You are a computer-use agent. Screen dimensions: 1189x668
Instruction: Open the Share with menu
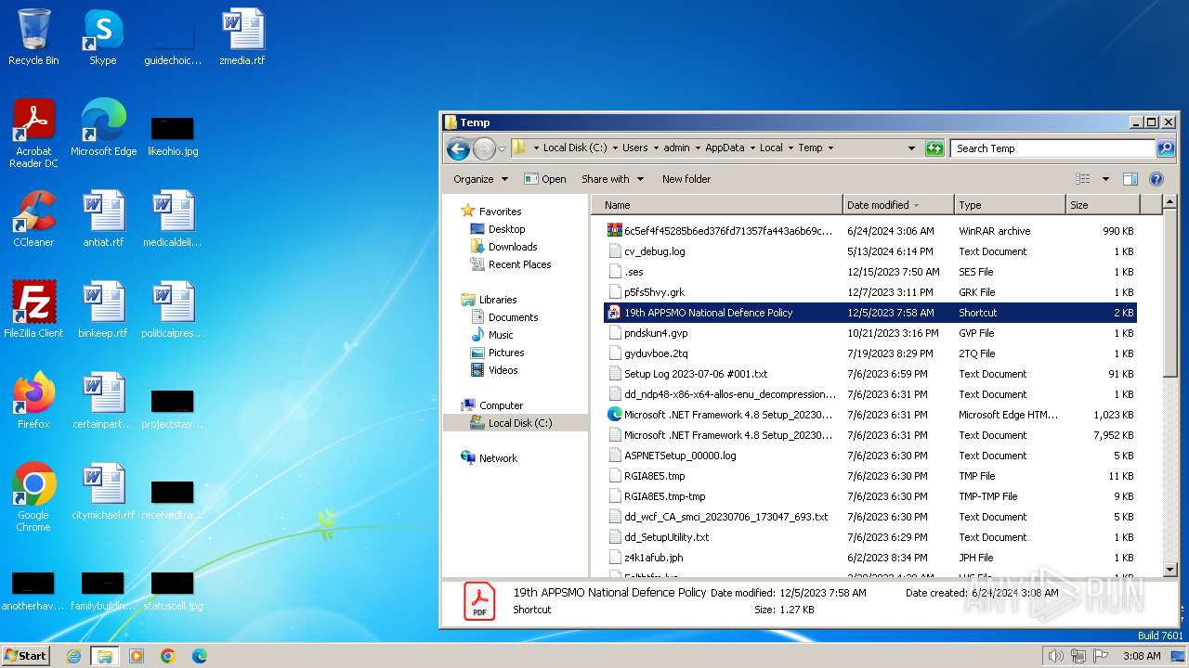tap(612, 179)
